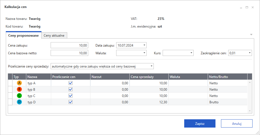Open the Kurs dropdown list
The height and width of the screenshot is (135, 260).
tap(191, 53)
